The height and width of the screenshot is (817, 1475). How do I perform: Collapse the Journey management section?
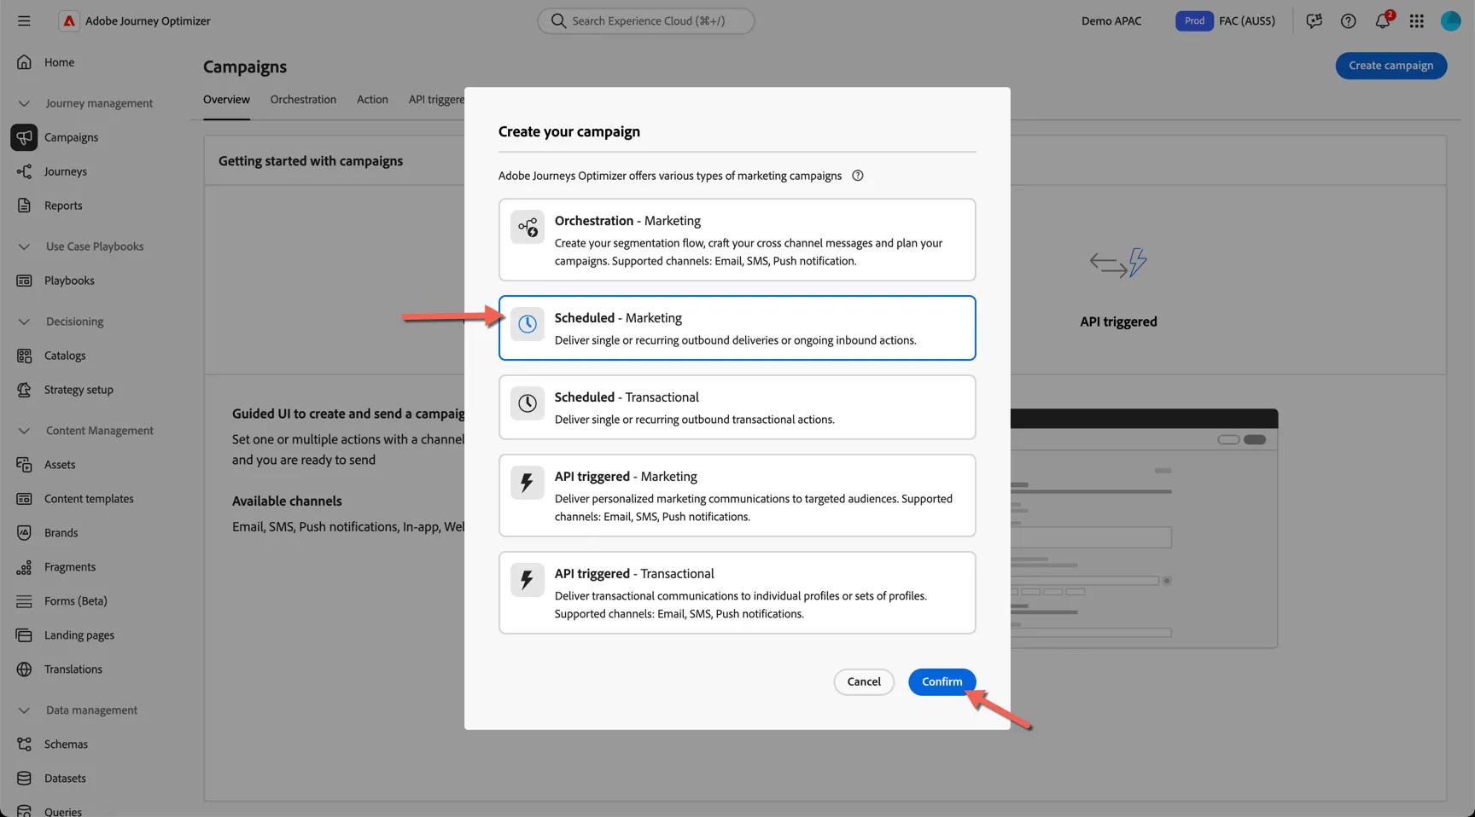(24, 103)
